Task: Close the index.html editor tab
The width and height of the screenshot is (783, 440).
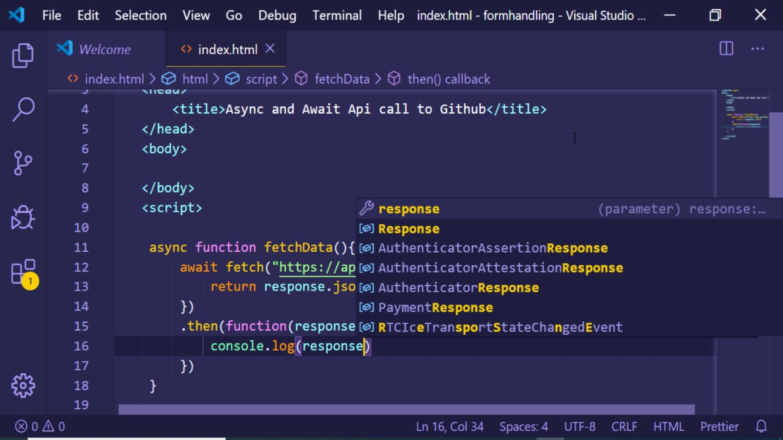Action: pyautogui.click(x=270, y=49)
